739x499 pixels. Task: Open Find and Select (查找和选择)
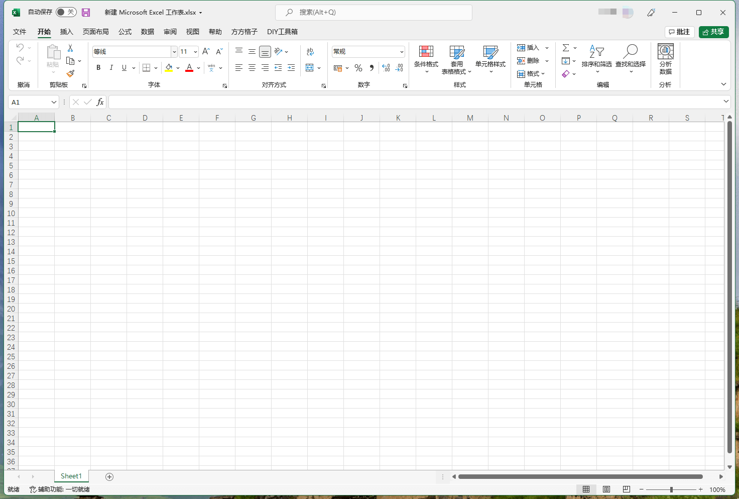click(x=631, y=59)
